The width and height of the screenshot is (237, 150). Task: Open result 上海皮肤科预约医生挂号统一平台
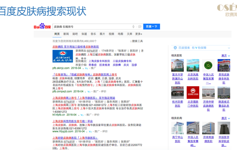pyautogui.click(x=72, y=121)
